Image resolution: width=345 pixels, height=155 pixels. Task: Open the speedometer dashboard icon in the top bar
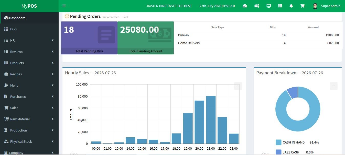(245, 6)
